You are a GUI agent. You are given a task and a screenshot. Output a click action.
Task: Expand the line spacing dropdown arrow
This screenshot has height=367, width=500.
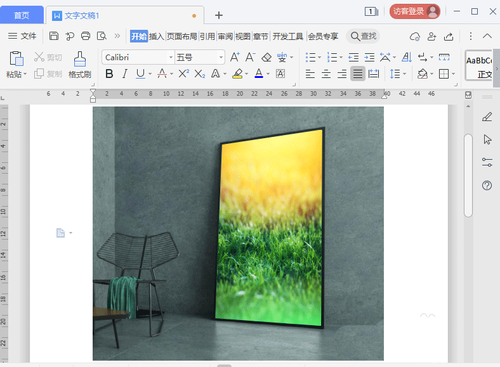click(x=405, y=74)
